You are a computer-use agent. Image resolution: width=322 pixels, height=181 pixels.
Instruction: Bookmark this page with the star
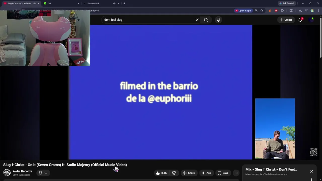click(x=262, y=11)
